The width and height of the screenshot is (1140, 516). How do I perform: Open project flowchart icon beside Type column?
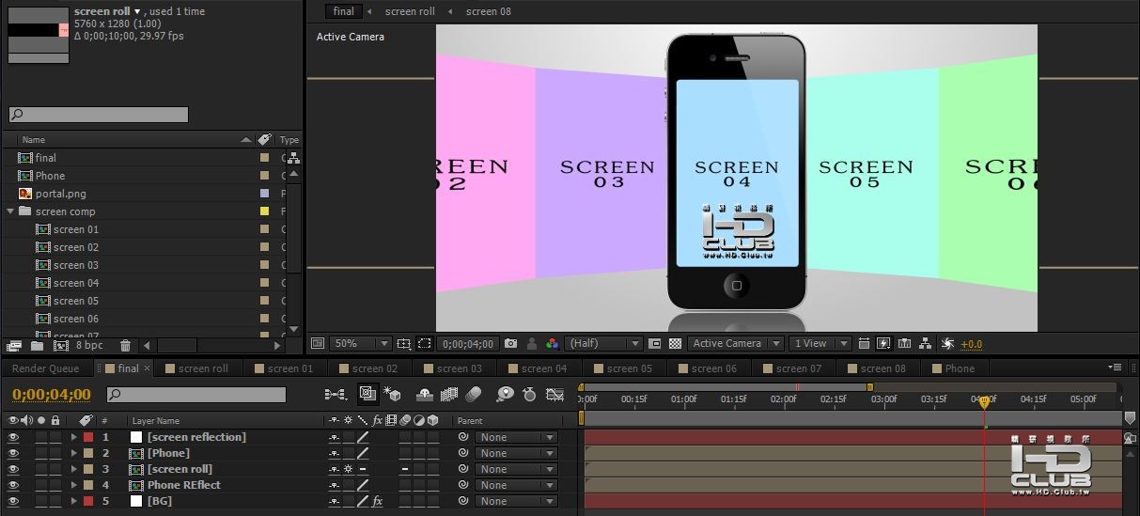click(x=294, y=158)
